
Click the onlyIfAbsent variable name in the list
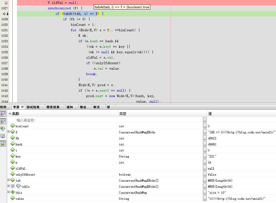[25, 174]
